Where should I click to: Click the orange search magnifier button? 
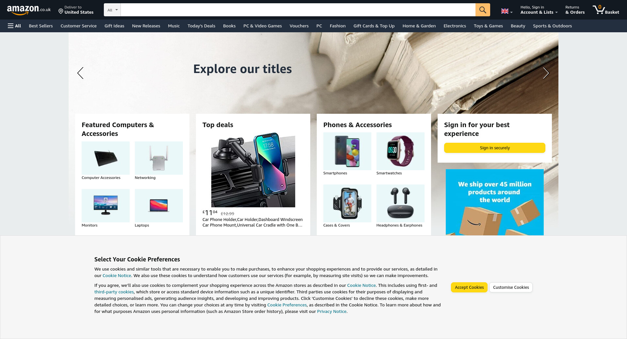coord(483,10)
